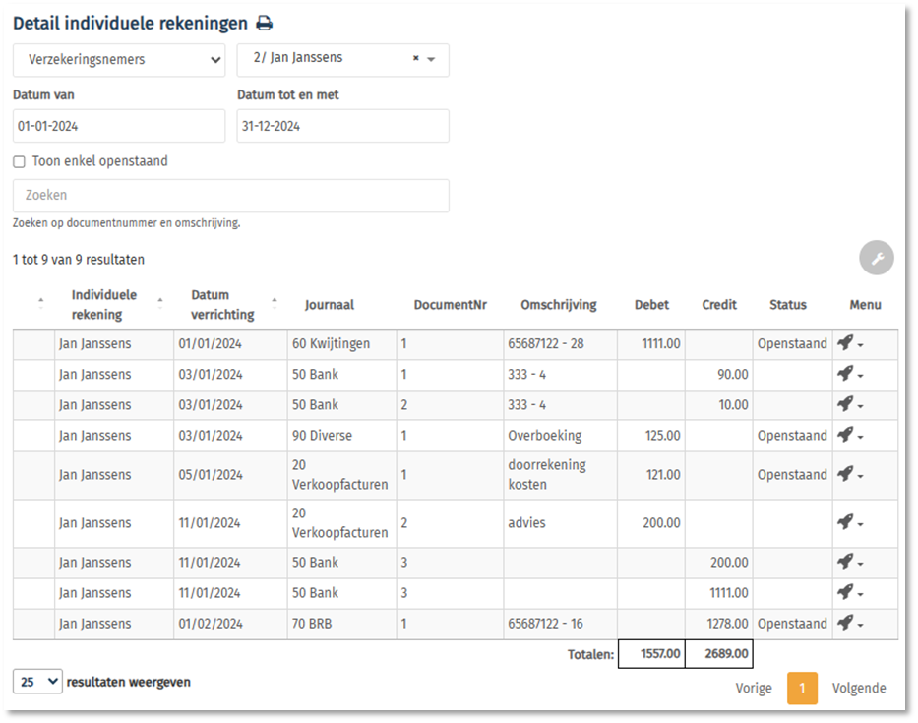Sort by the first unnamed column arrow

coord(40,303)
